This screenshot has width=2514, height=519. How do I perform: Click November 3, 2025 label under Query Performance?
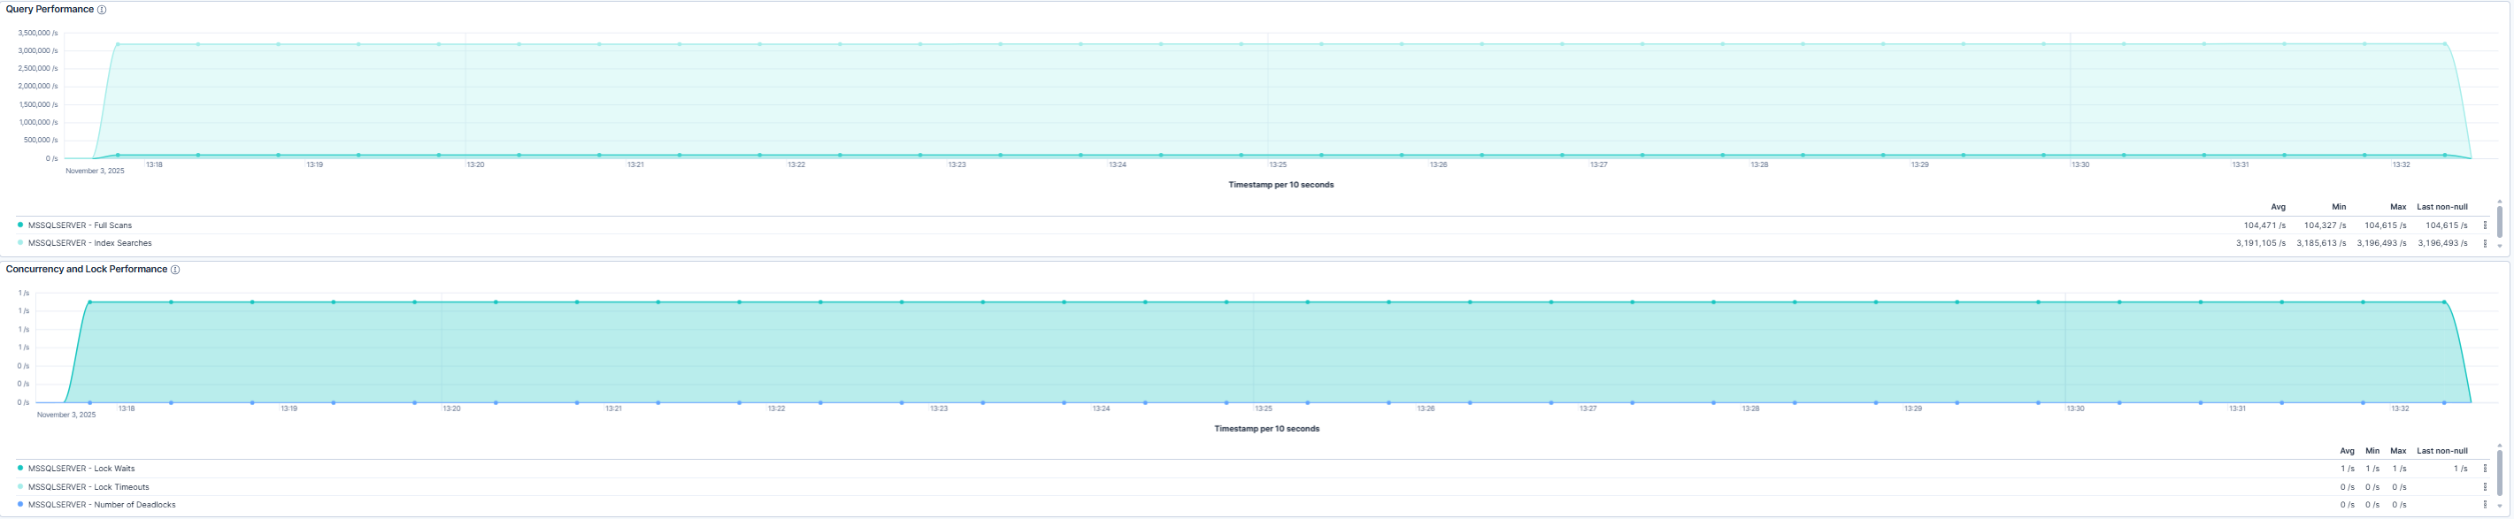point(95,171)
